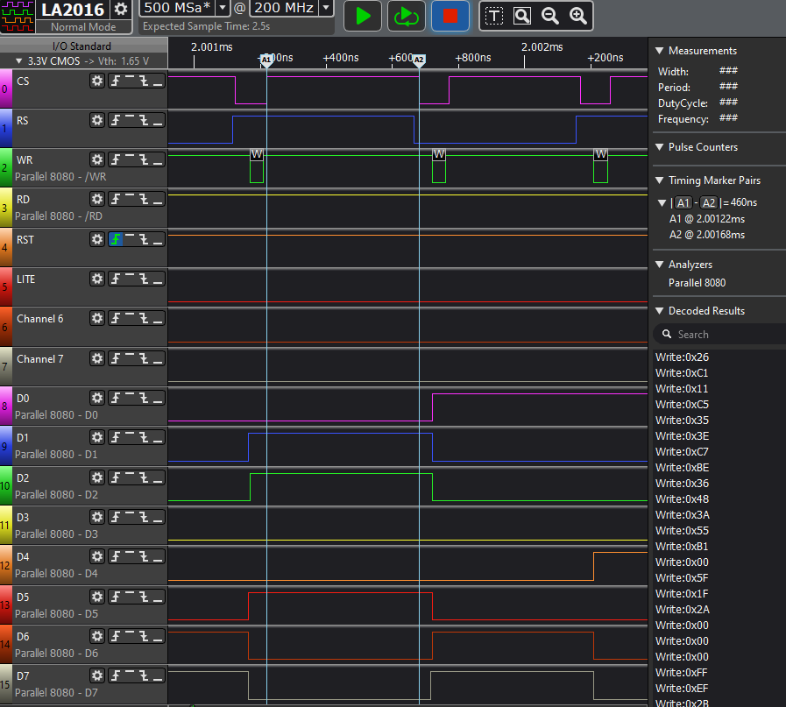Screen dimensions: 786x707
Task: Open the RD channel settings gear
Action: [96, 199]
